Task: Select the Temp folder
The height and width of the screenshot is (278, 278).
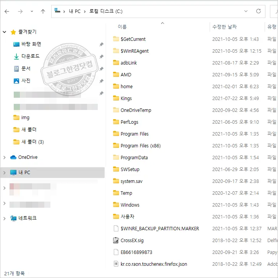Action: point(123,193)
